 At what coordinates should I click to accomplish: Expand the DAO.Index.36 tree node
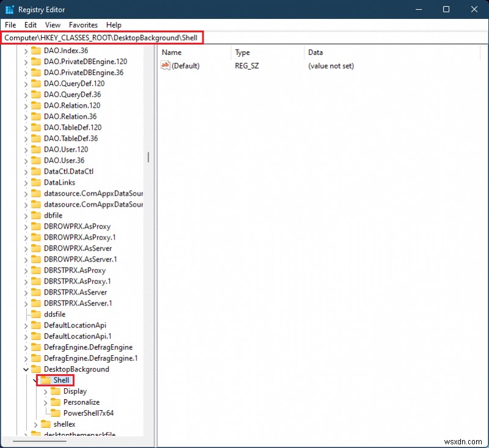click(x=26, y=50)
